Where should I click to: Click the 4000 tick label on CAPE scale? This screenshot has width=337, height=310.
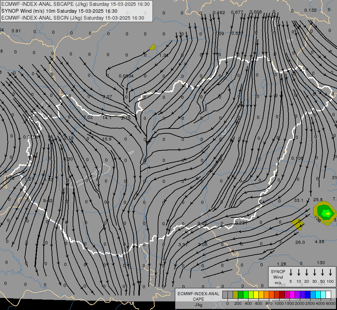320,303
